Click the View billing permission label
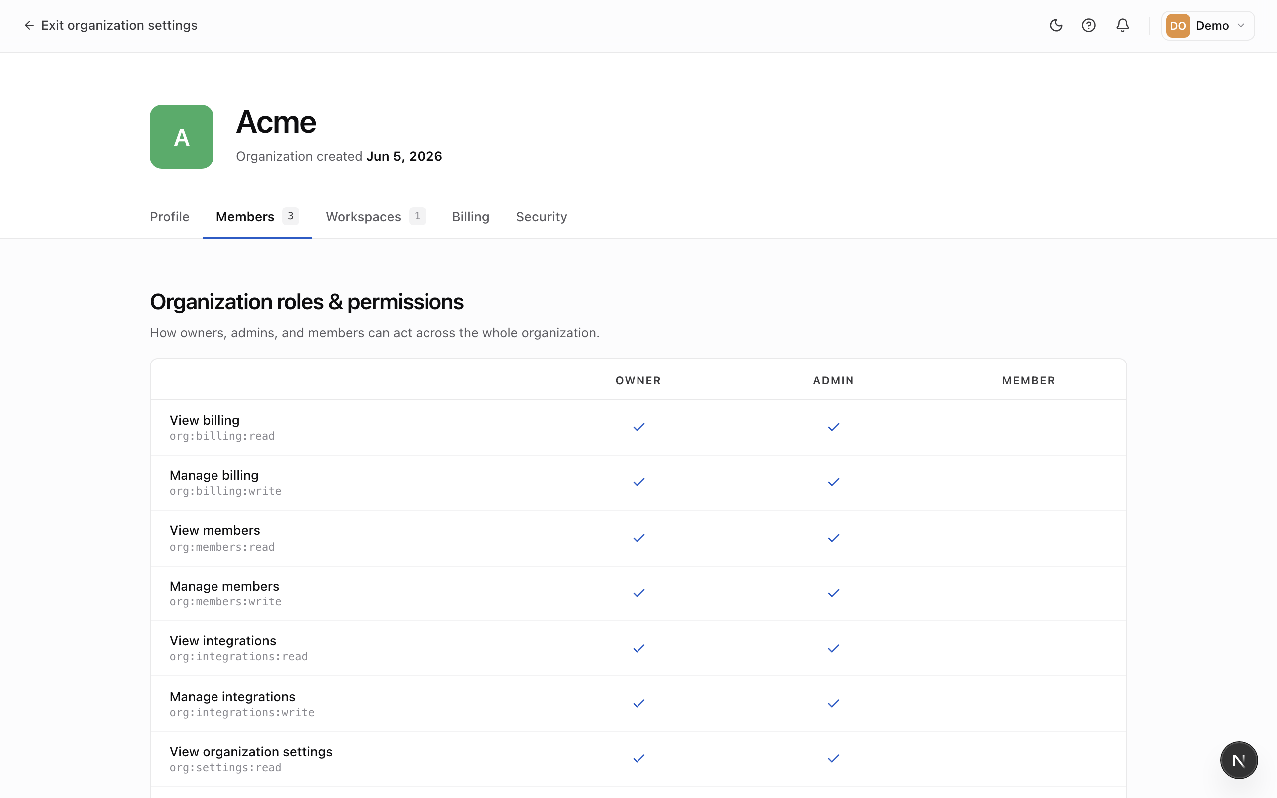Viewport: 1277px width, 798px height. pyautogui.click(x=204, y=420)
